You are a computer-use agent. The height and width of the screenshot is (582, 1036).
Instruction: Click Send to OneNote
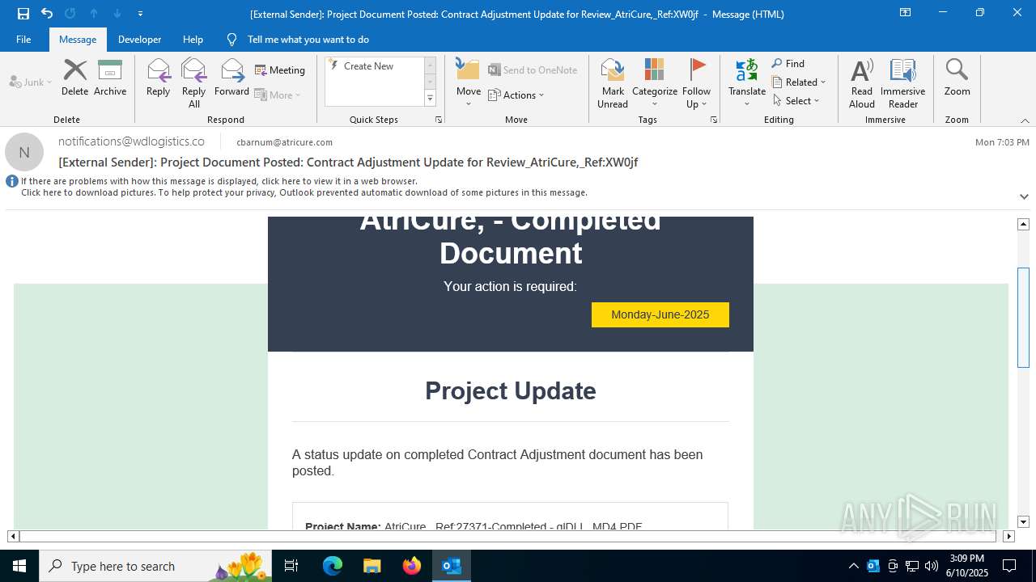point(533,70)
